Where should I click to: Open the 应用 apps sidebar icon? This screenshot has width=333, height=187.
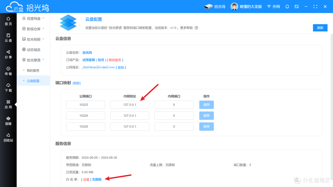pyautogui.click(x=8, y=104)
